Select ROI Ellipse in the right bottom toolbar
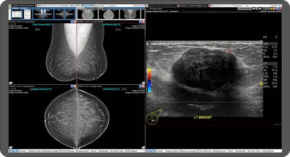The height and width of the screenshot is (157, 290). point(268,151)
